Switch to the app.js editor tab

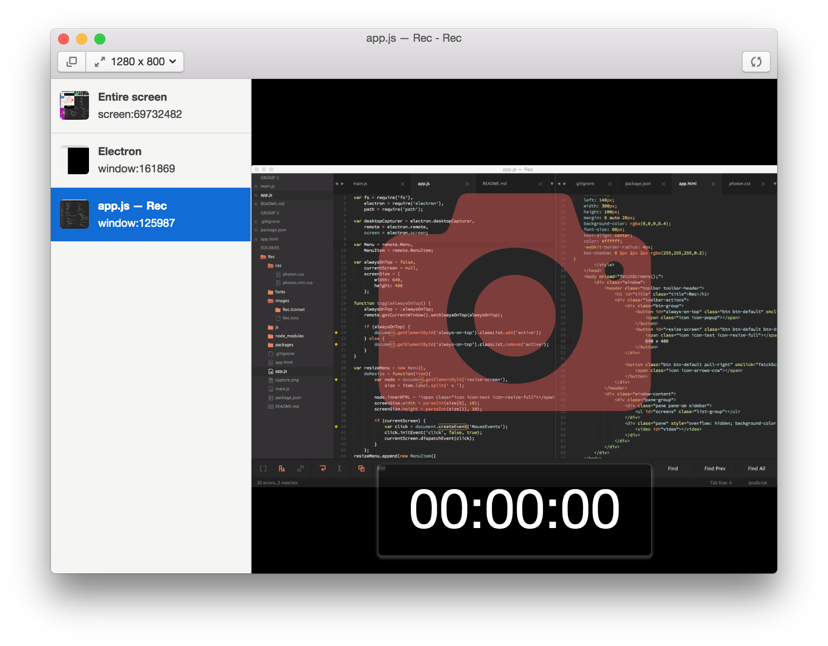click(x=424, y=184)
